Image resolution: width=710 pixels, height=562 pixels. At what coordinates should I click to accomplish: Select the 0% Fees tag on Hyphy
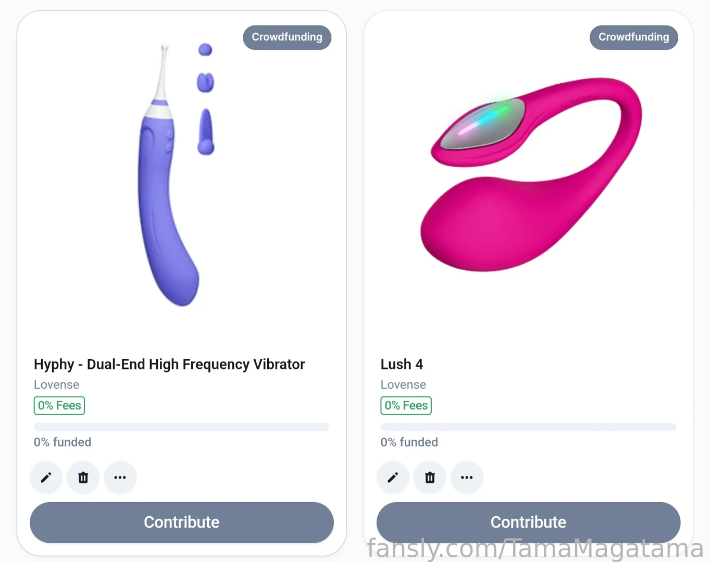click(x=59, y=405)
